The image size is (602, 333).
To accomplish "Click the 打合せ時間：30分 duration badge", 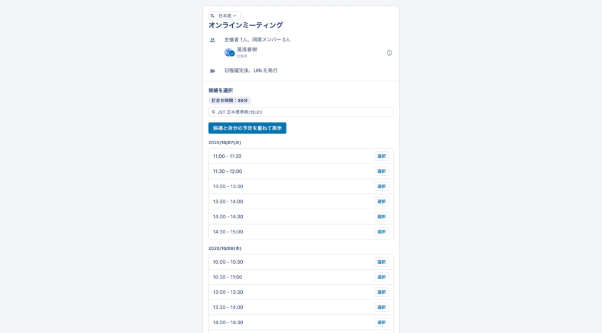I will 229,100.
